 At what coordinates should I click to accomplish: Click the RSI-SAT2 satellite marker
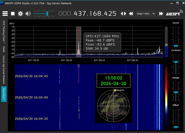coord(115,90)
